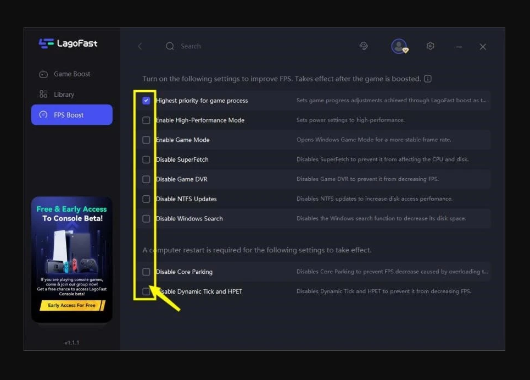Image resolution: width=530 pixels, height=380 pixels.
Task: Click the LagoFast logo
Action: point(68,43)
